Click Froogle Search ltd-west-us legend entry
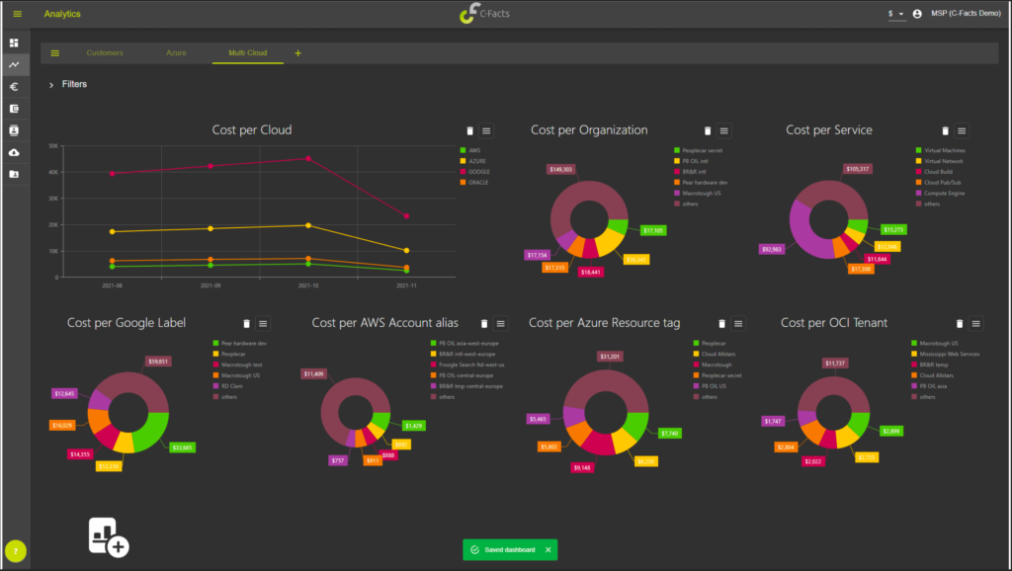The image size is (1012, 571). tap(467, 365)
